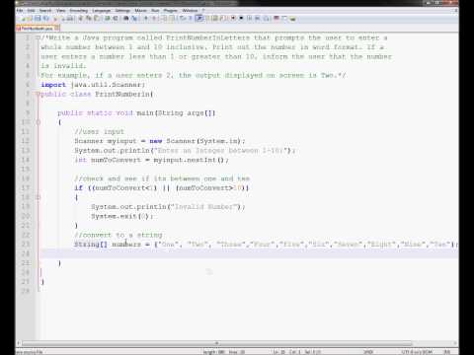Click the Copy toolbar icon
474x355 pixels.
coord(88,19)
